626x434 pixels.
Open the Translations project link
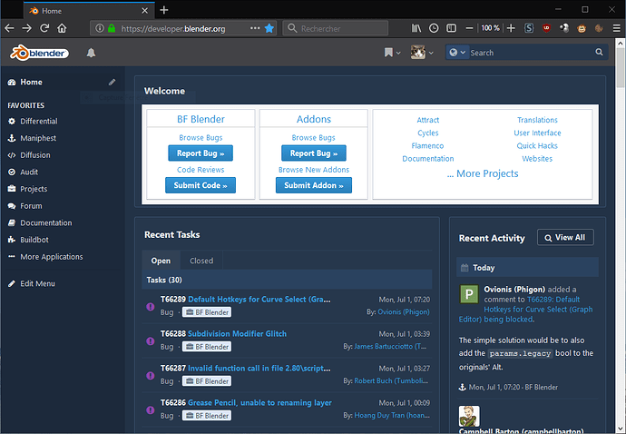tap(537, 120)
